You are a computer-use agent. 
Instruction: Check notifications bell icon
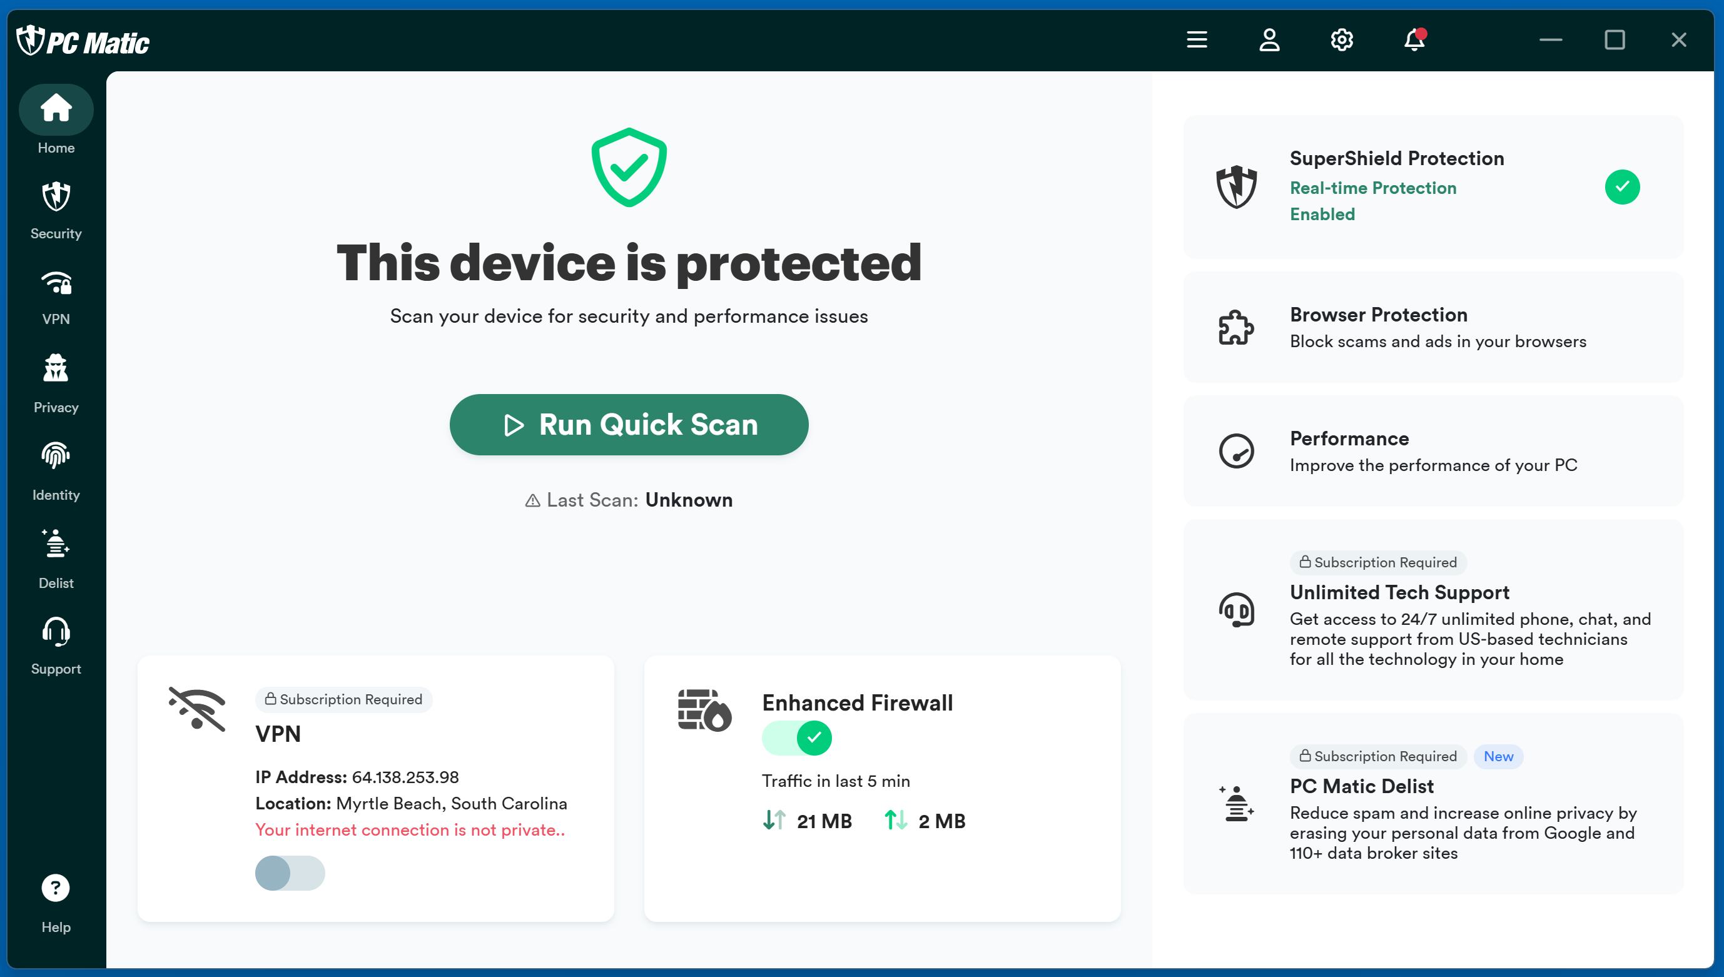point(1414,39)
